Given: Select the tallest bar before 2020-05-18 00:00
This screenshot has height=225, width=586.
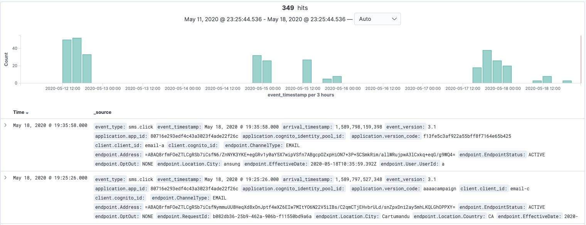Looking at the screenshot, I should click(487, 66).
